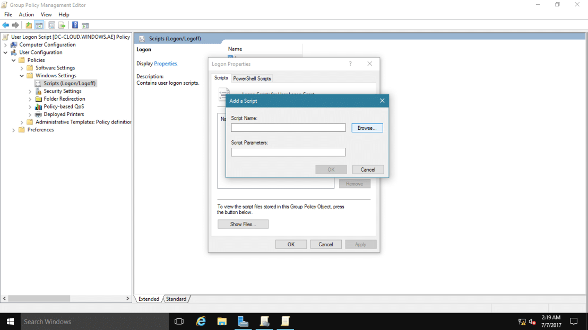The width and height of the screenshot is (588, 330).
Task: Click the Policy-based QoS chart icon
Action: tap(38, 106)
